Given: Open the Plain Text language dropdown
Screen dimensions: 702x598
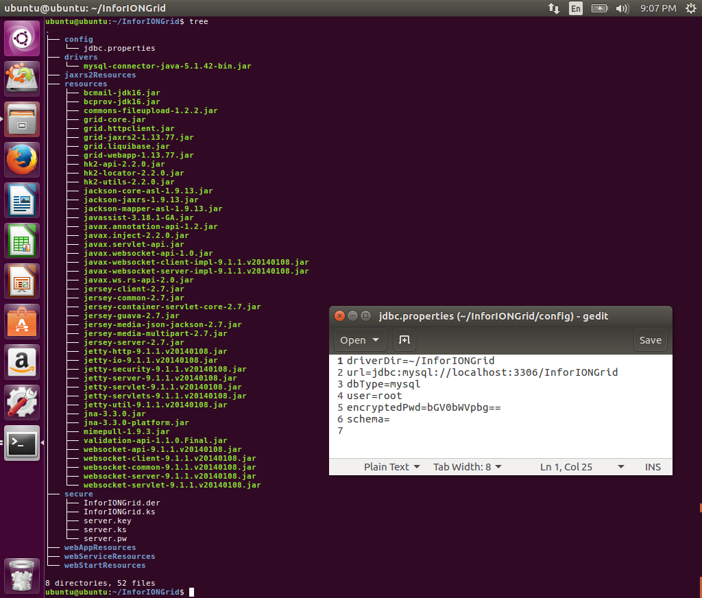Looking at the screenshot, I should pyautogui.click(x=391, y=467).
